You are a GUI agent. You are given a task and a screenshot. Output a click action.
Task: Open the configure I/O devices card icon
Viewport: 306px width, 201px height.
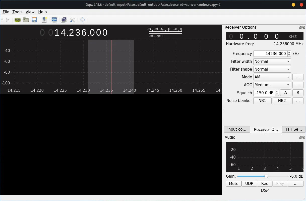[x=17, y=20]
